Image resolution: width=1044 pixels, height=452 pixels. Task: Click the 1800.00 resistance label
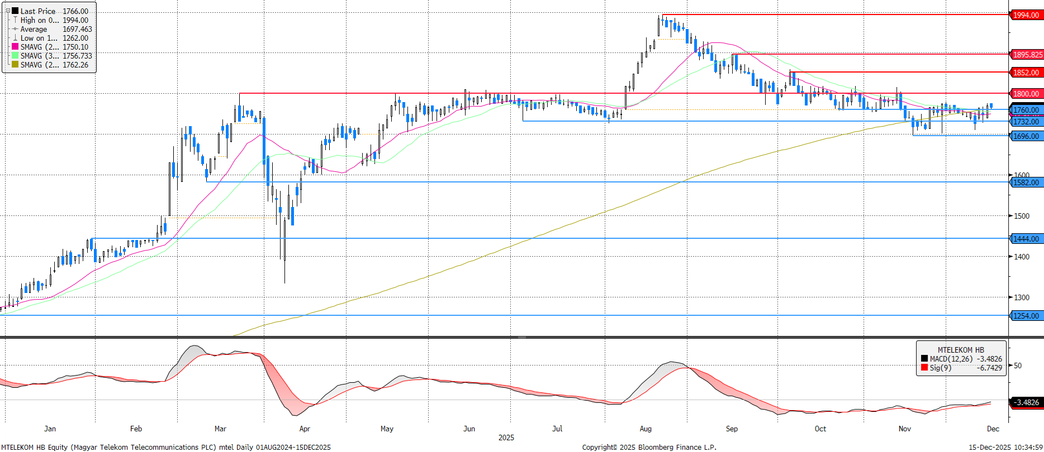(1026, 94)
